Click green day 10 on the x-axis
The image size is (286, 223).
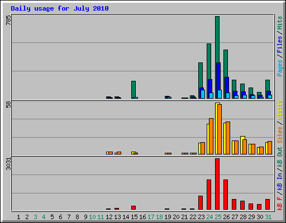tap(92, 217)
